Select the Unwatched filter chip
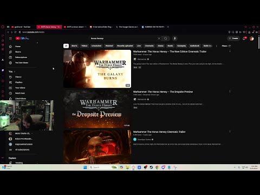 (x=96, y=46)
